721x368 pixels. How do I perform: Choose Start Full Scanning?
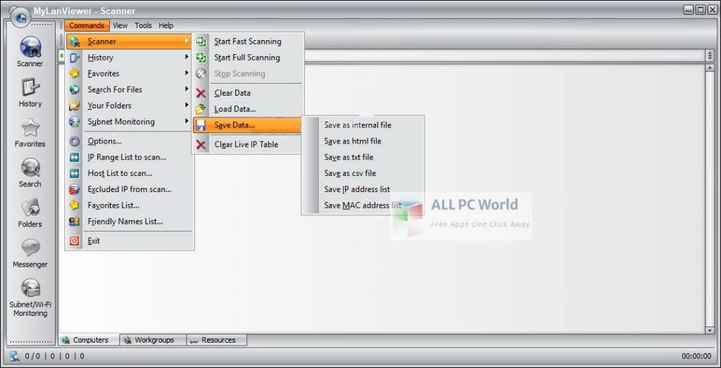[x=246, y=58]
